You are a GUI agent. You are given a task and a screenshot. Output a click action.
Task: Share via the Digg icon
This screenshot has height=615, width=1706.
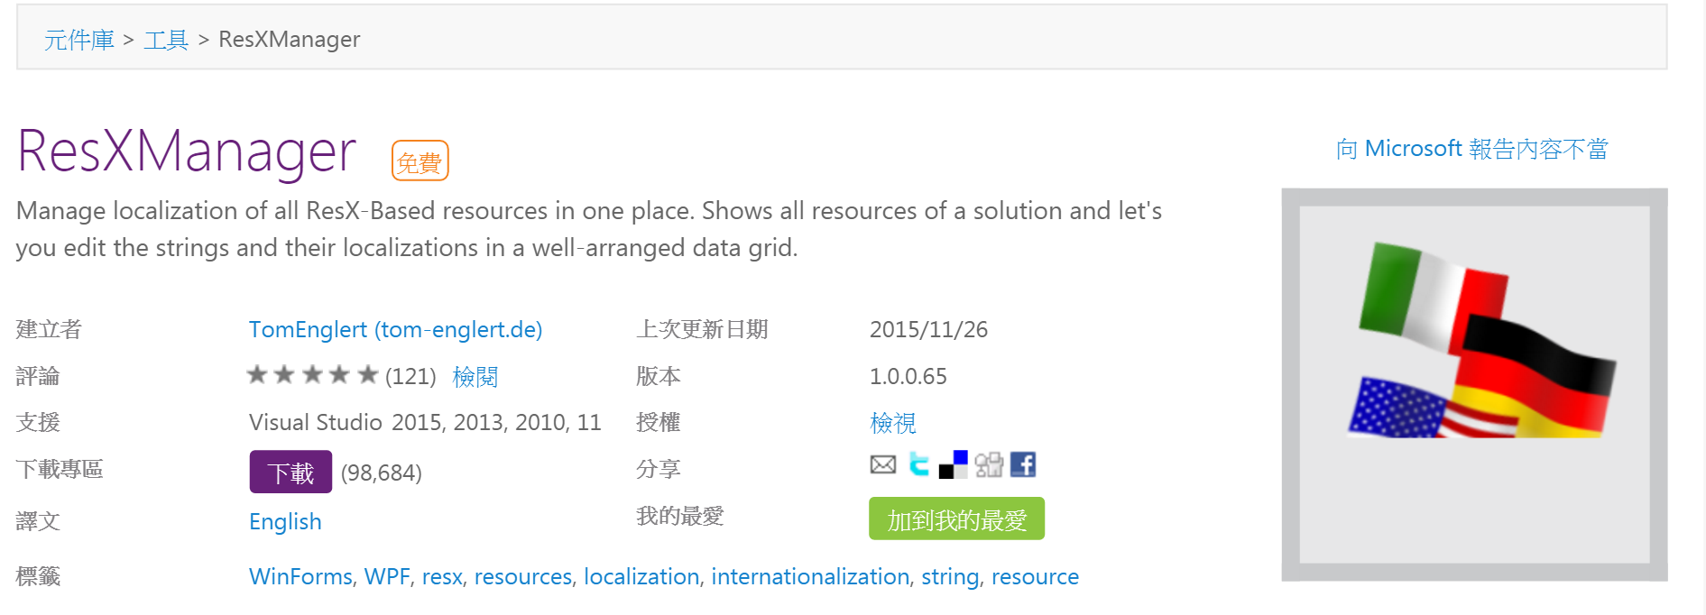pos(989,464)
